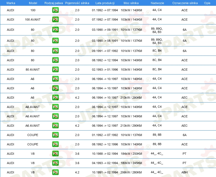The width and height of the screenshot is (216, 177).
Task: Click 'ACE' in the 100 AVANT row
Action: (x=184, y=20)
